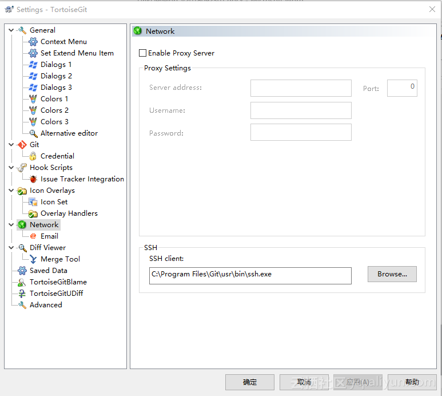Screen dimensions: 442x396
Task: Click the Password input field
Action: point(301,132)
